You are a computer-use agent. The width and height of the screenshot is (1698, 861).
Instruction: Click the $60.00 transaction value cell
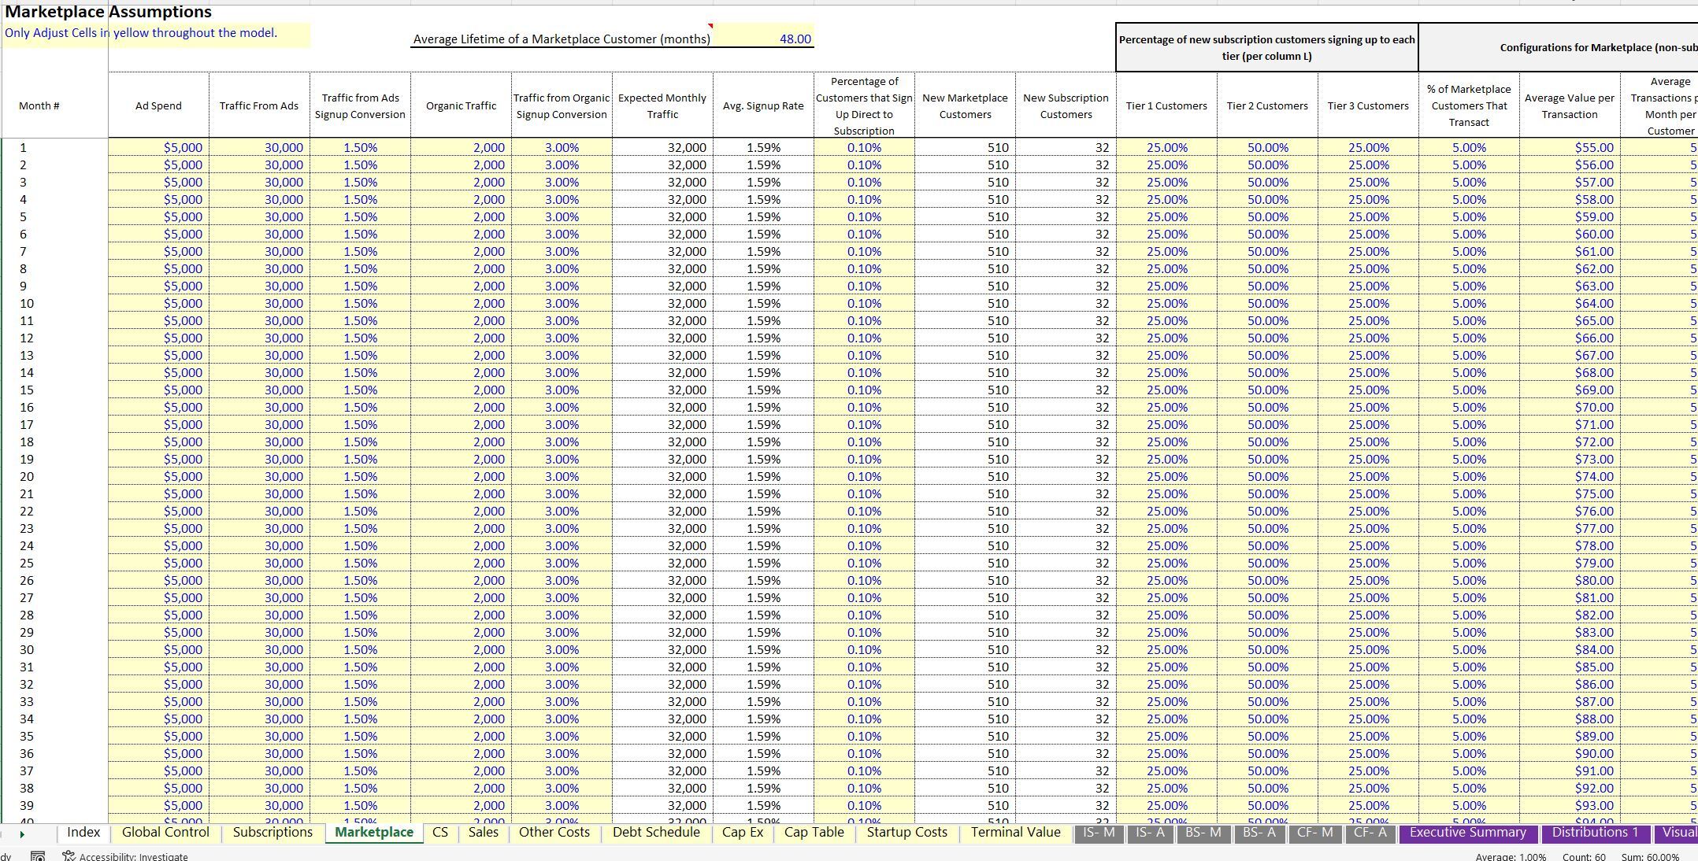click(x=1570, y=234)
